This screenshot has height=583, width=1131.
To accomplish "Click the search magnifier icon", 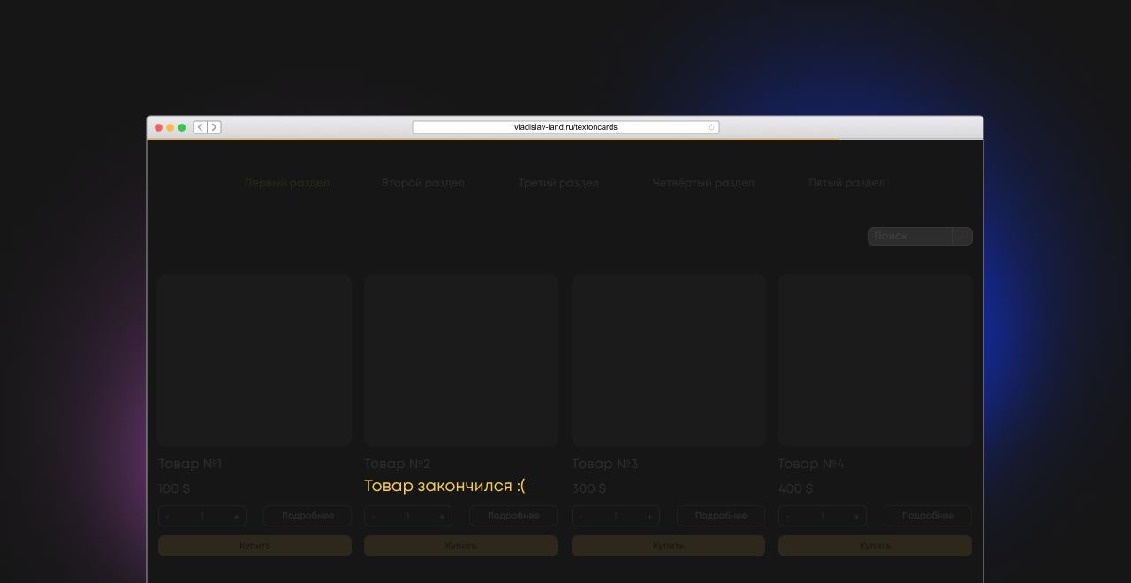I will (962, 236).
